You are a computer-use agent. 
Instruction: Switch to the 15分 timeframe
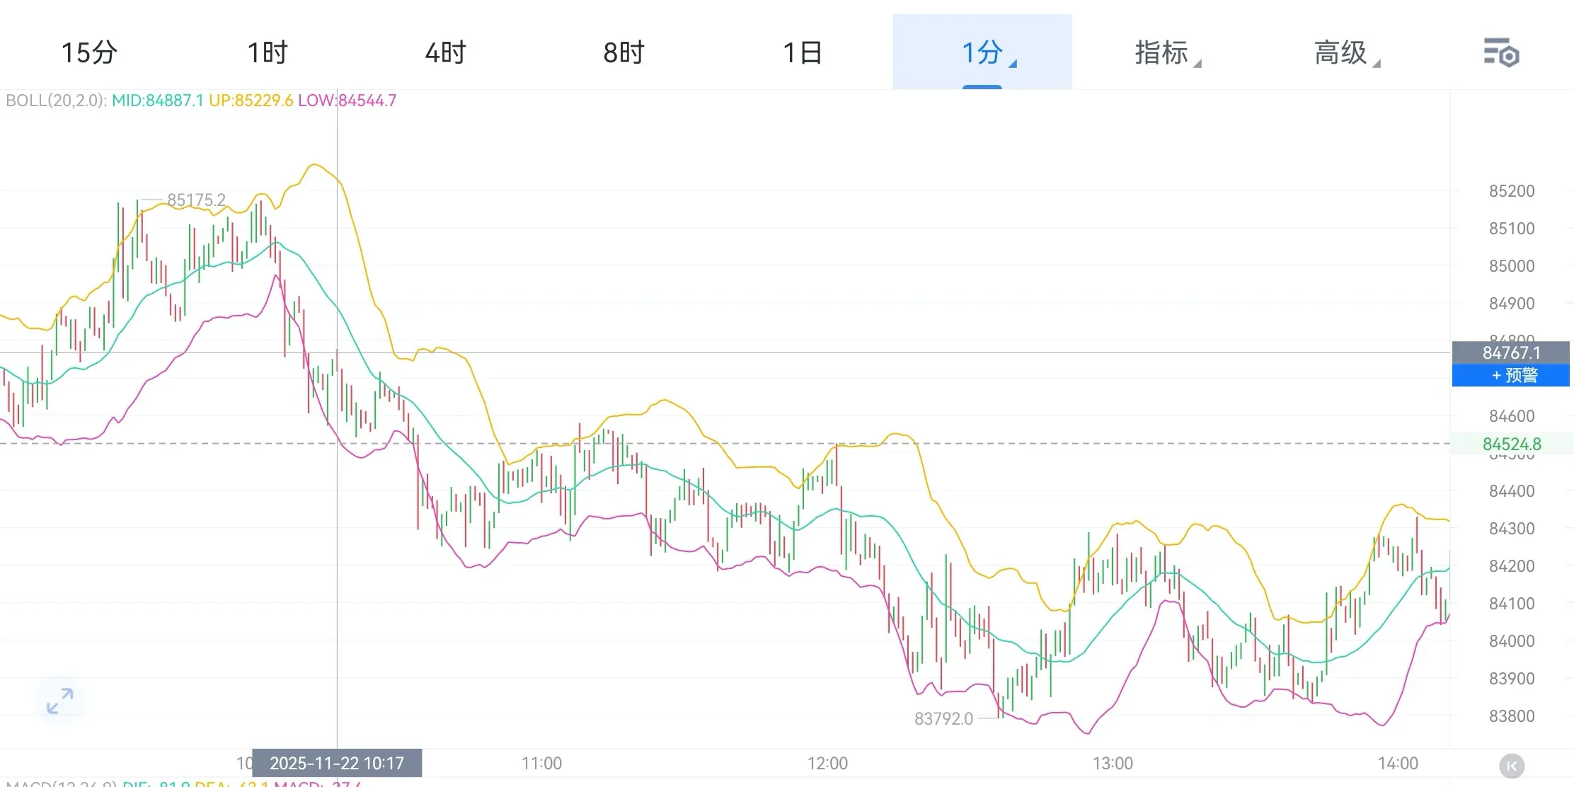(89, 53)
